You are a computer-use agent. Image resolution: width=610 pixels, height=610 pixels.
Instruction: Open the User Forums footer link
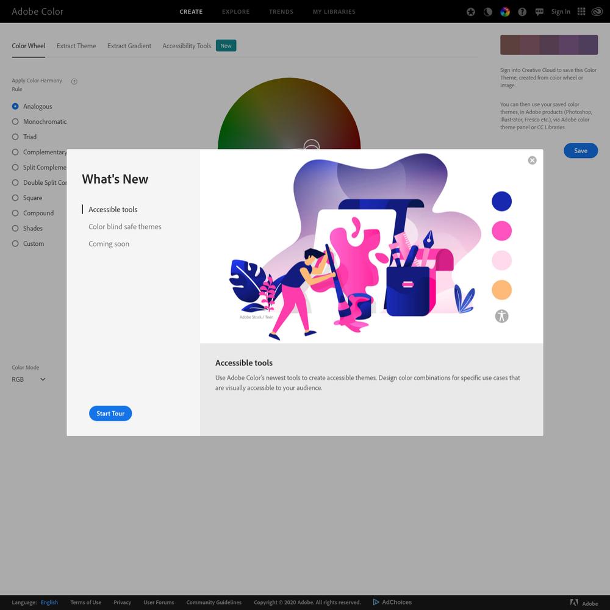pyautogui.click(x=159, y=602)
